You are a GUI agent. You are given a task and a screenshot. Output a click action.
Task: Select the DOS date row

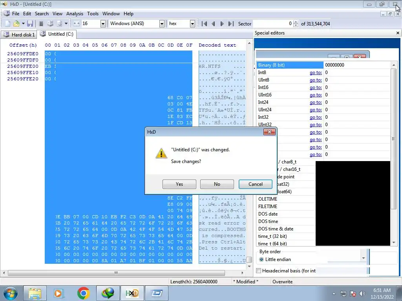click(287, 214)
